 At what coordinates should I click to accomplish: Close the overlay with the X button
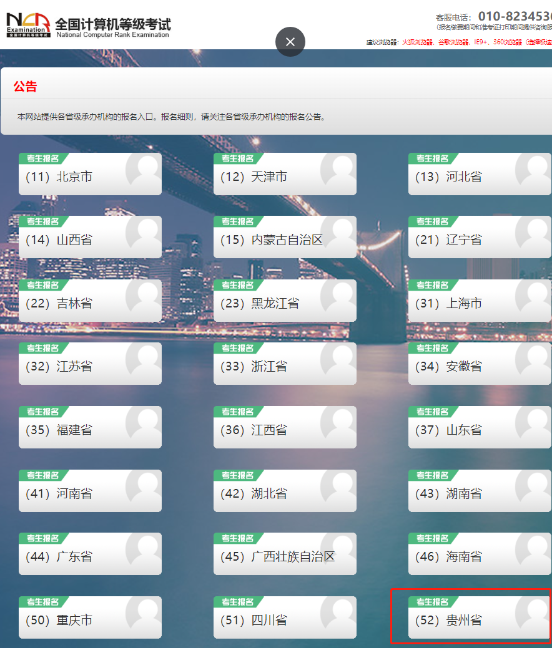(290, 42)
